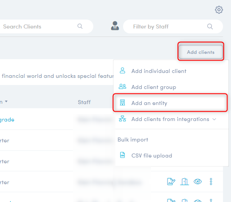Screen dimensions: 231x202
Task: Open the Add clients dropdown button
Action: [x=201, y=52]
